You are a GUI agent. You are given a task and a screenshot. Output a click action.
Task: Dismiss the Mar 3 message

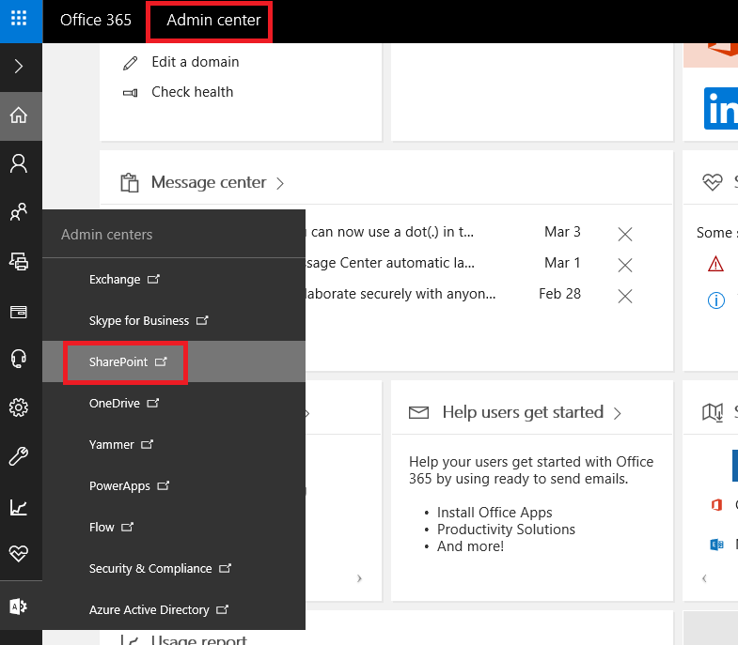(x=625, y=234)
